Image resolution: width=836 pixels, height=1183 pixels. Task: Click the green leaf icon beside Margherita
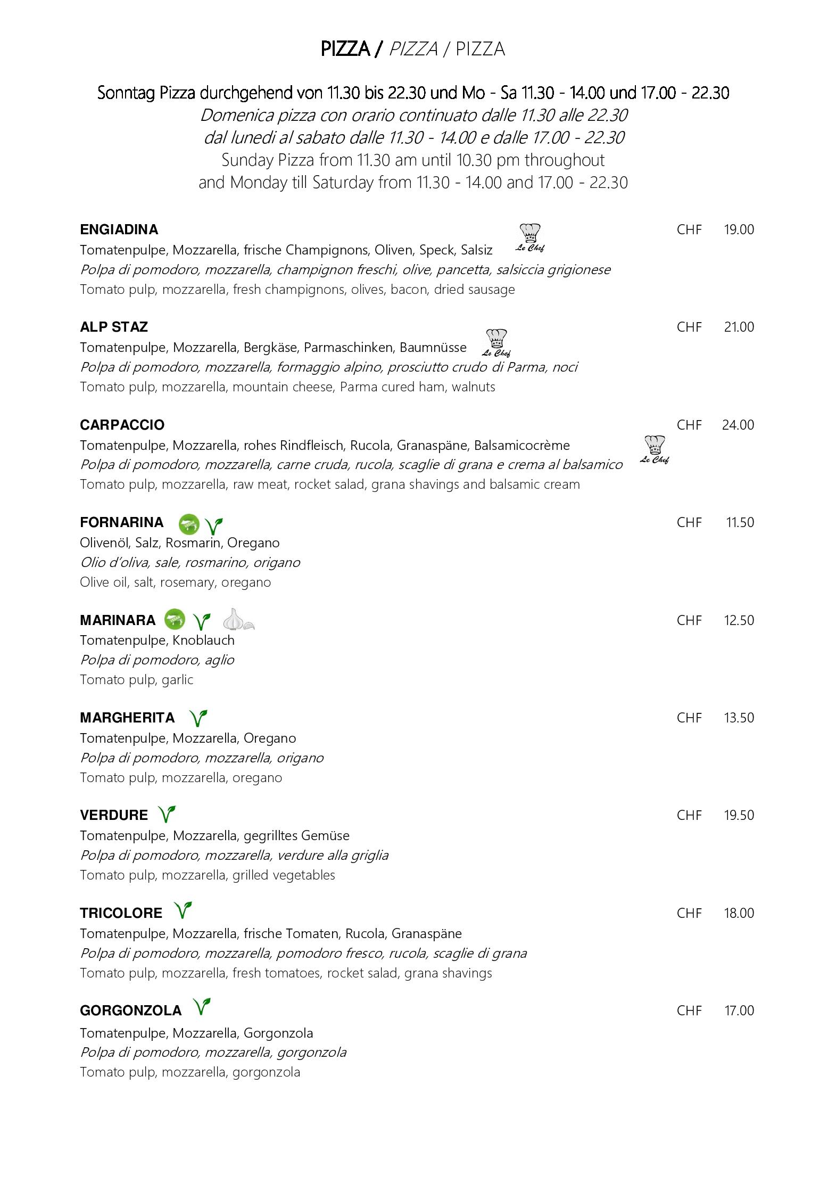coord(199,718)
